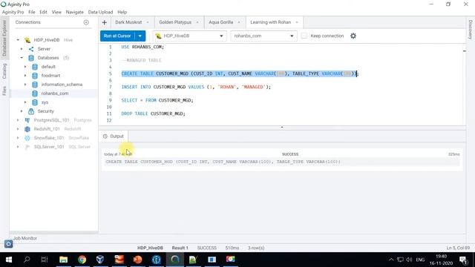
Task: Click the SELECT * FROM CUSTOMER_MGD line
Action: tap(157, 100)
